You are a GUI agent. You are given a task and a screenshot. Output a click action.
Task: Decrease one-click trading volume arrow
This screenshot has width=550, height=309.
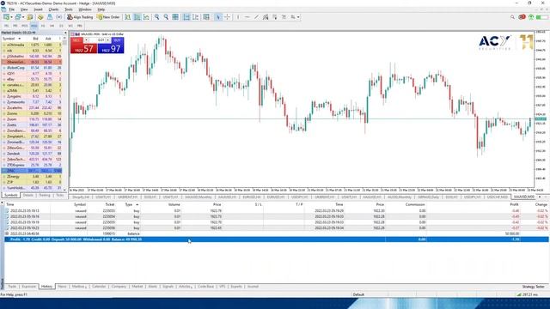pos(86,40)
